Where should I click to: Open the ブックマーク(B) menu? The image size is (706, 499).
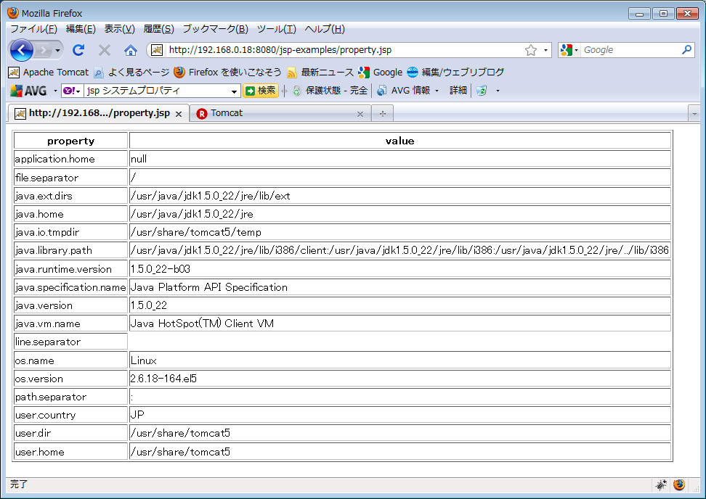click(215, 29)
